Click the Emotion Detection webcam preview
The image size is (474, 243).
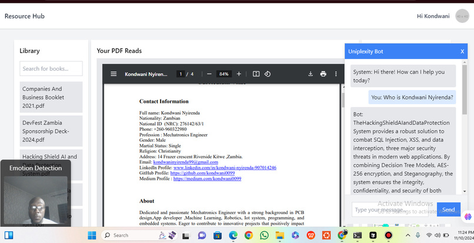(35, 200)
